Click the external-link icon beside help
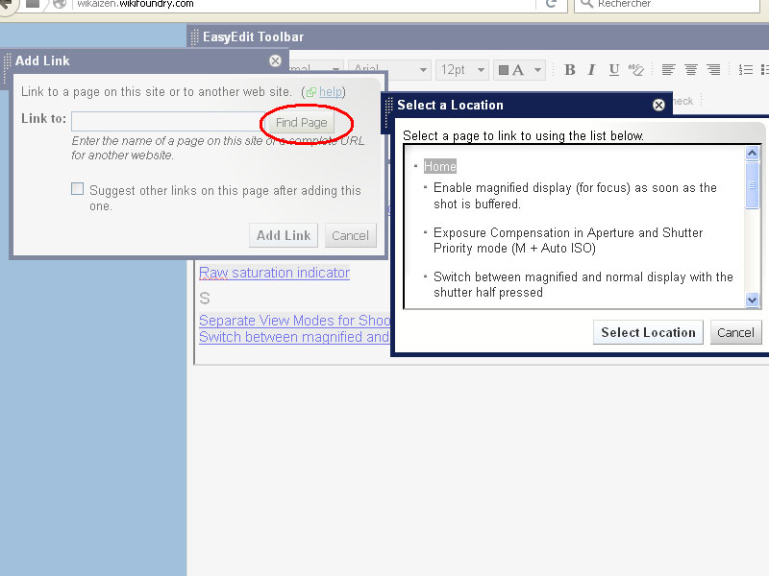The height and width of the screenshot is (576, 769). click(310, 92)
